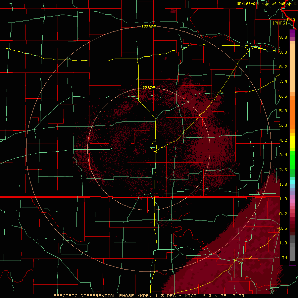Click the 1.8 value on color scale
This screenshot has height=298, width=298.
point(283,184)
